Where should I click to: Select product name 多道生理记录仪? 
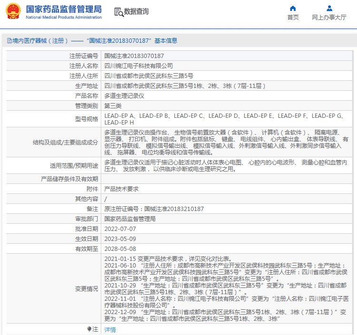click(125, 96)
